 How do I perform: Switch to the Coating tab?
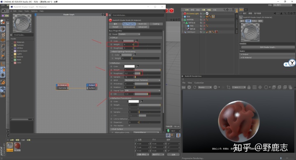click(x=156, y=24)
